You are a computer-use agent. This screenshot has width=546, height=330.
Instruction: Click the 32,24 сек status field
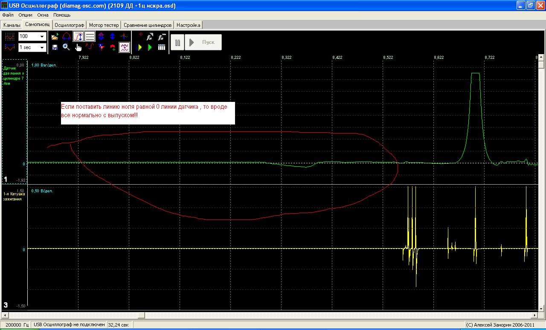pyautogui.click(x=119, y=325)
